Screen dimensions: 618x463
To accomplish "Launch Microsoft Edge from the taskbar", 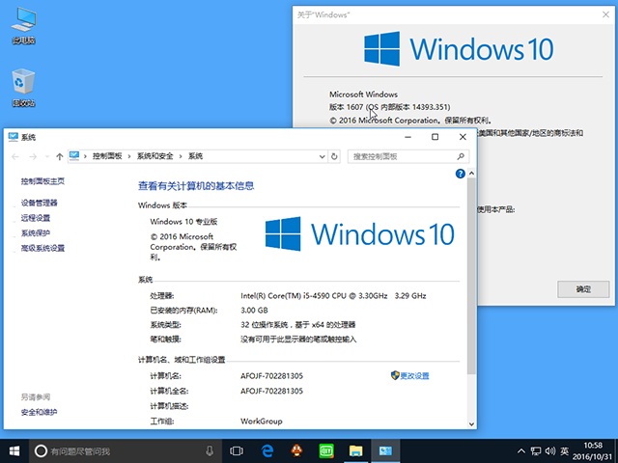I will (267, 450).
